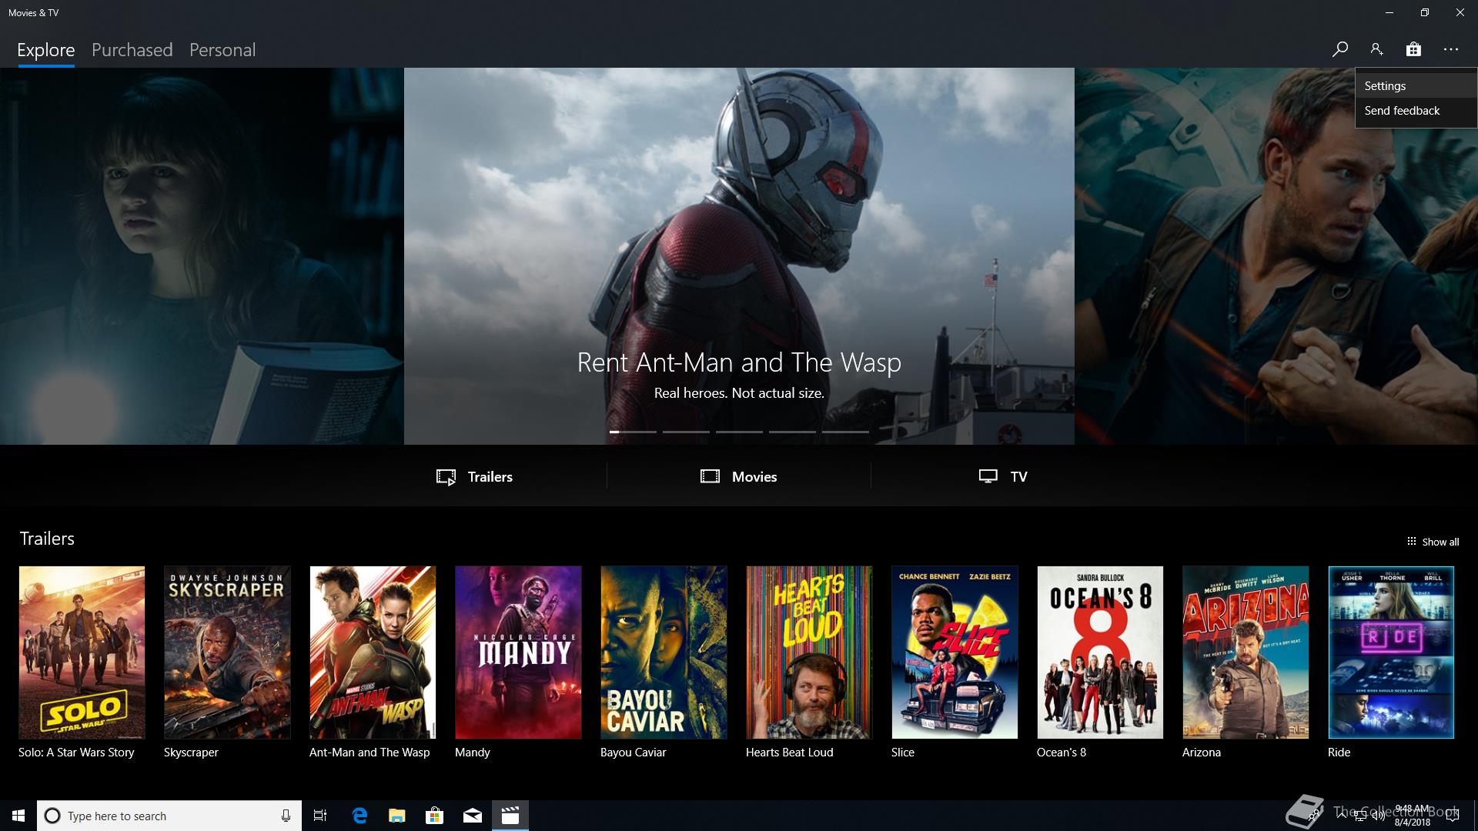
Task: Choose Send feedback menu entry
Action: tap(1416, 111)
